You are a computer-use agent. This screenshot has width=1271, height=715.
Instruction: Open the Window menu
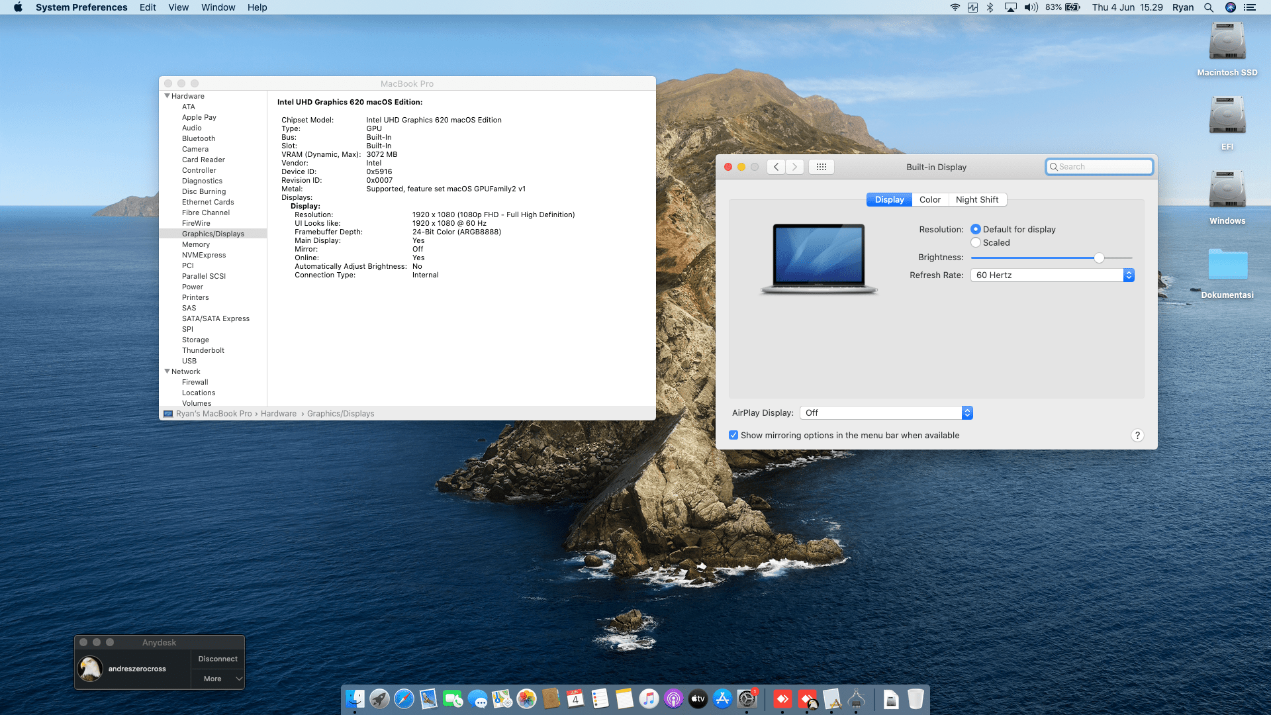click(218, 7)
